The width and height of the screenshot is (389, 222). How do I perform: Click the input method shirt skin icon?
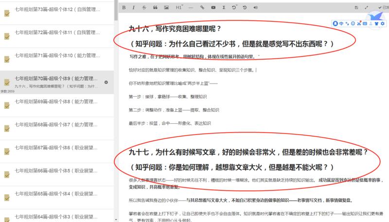(376, 23)
